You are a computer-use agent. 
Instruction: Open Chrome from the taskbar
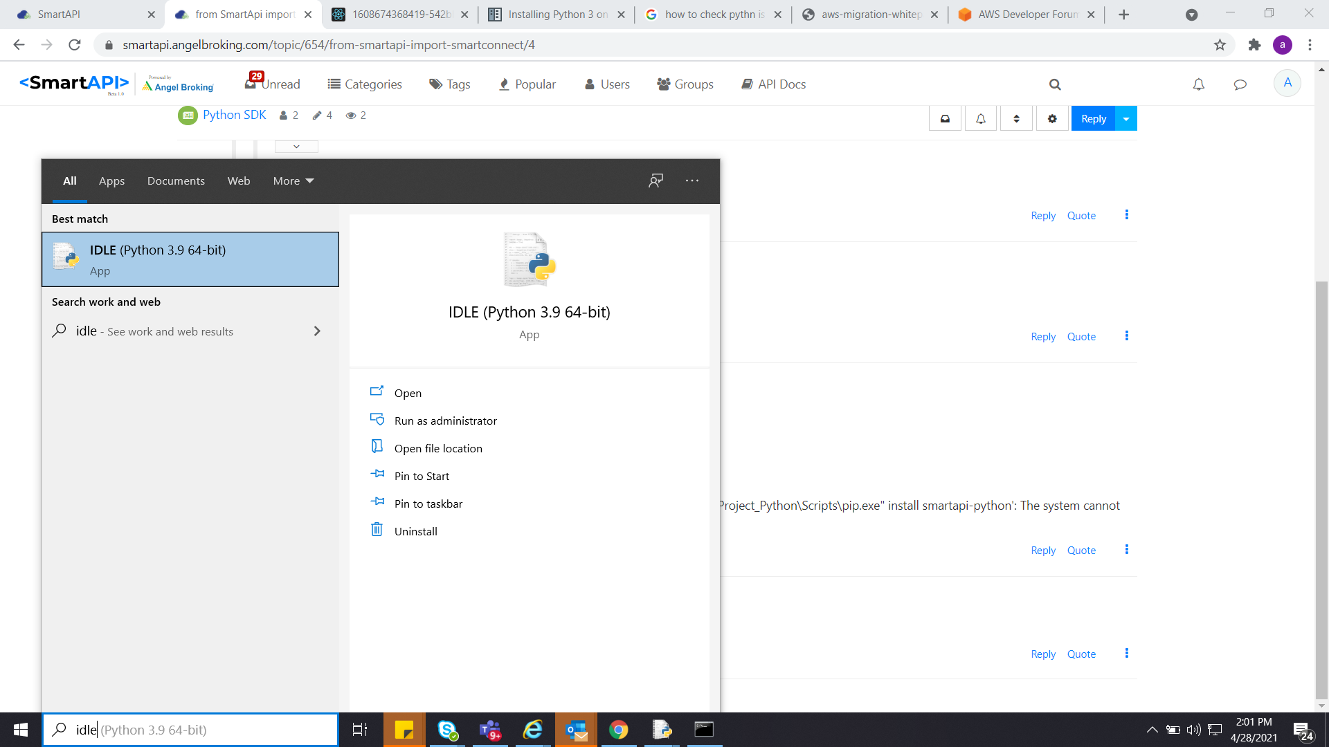tap(619, 730)
